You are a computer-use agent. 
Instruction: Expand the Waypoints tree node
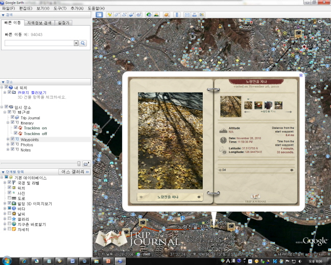click(x=8, y=139)
